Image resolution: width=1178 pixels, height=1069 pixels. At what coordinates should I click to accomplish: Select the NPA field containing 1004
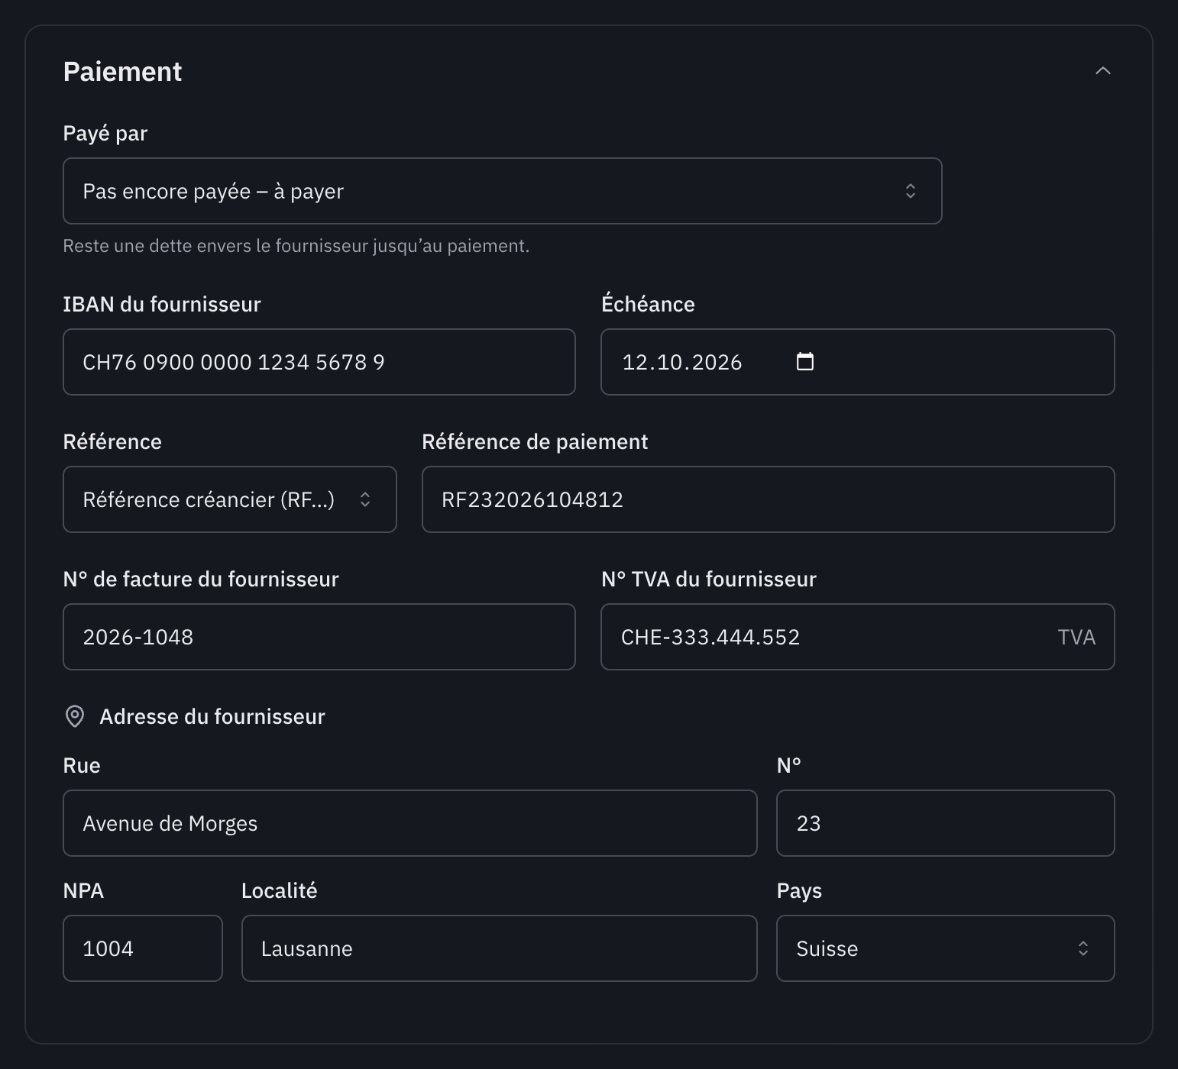pos(143,948)
